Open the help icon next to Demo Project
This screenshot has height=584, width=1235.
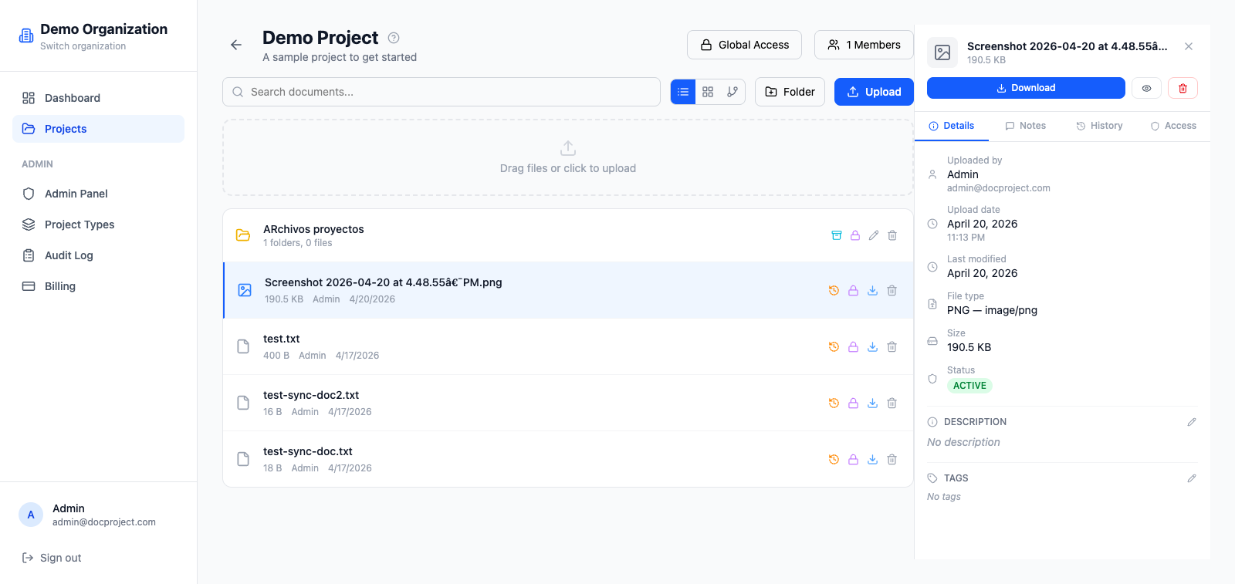(394, 38)
